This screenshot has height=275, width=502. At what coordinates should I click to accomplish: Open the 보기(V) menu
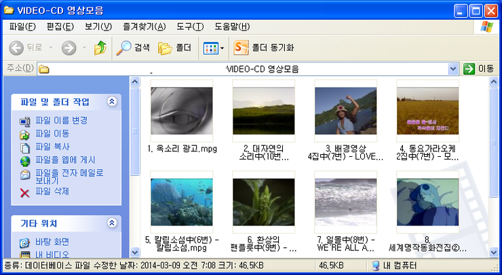(98, 26)
